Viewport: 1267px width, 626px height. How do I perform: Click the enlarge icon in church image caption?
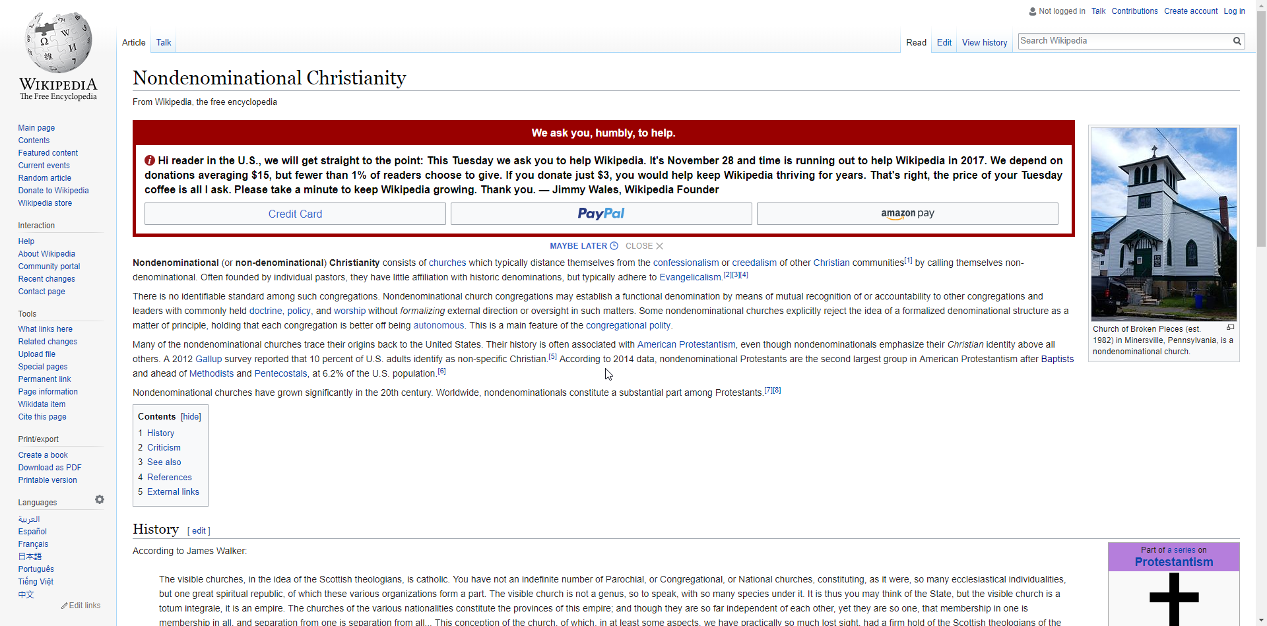[1230, 328]
